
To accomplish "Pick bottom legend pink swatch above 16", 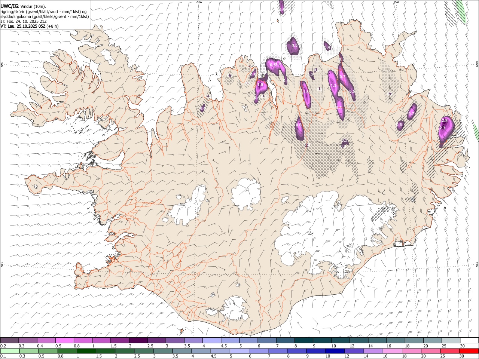I will point(392,351).
